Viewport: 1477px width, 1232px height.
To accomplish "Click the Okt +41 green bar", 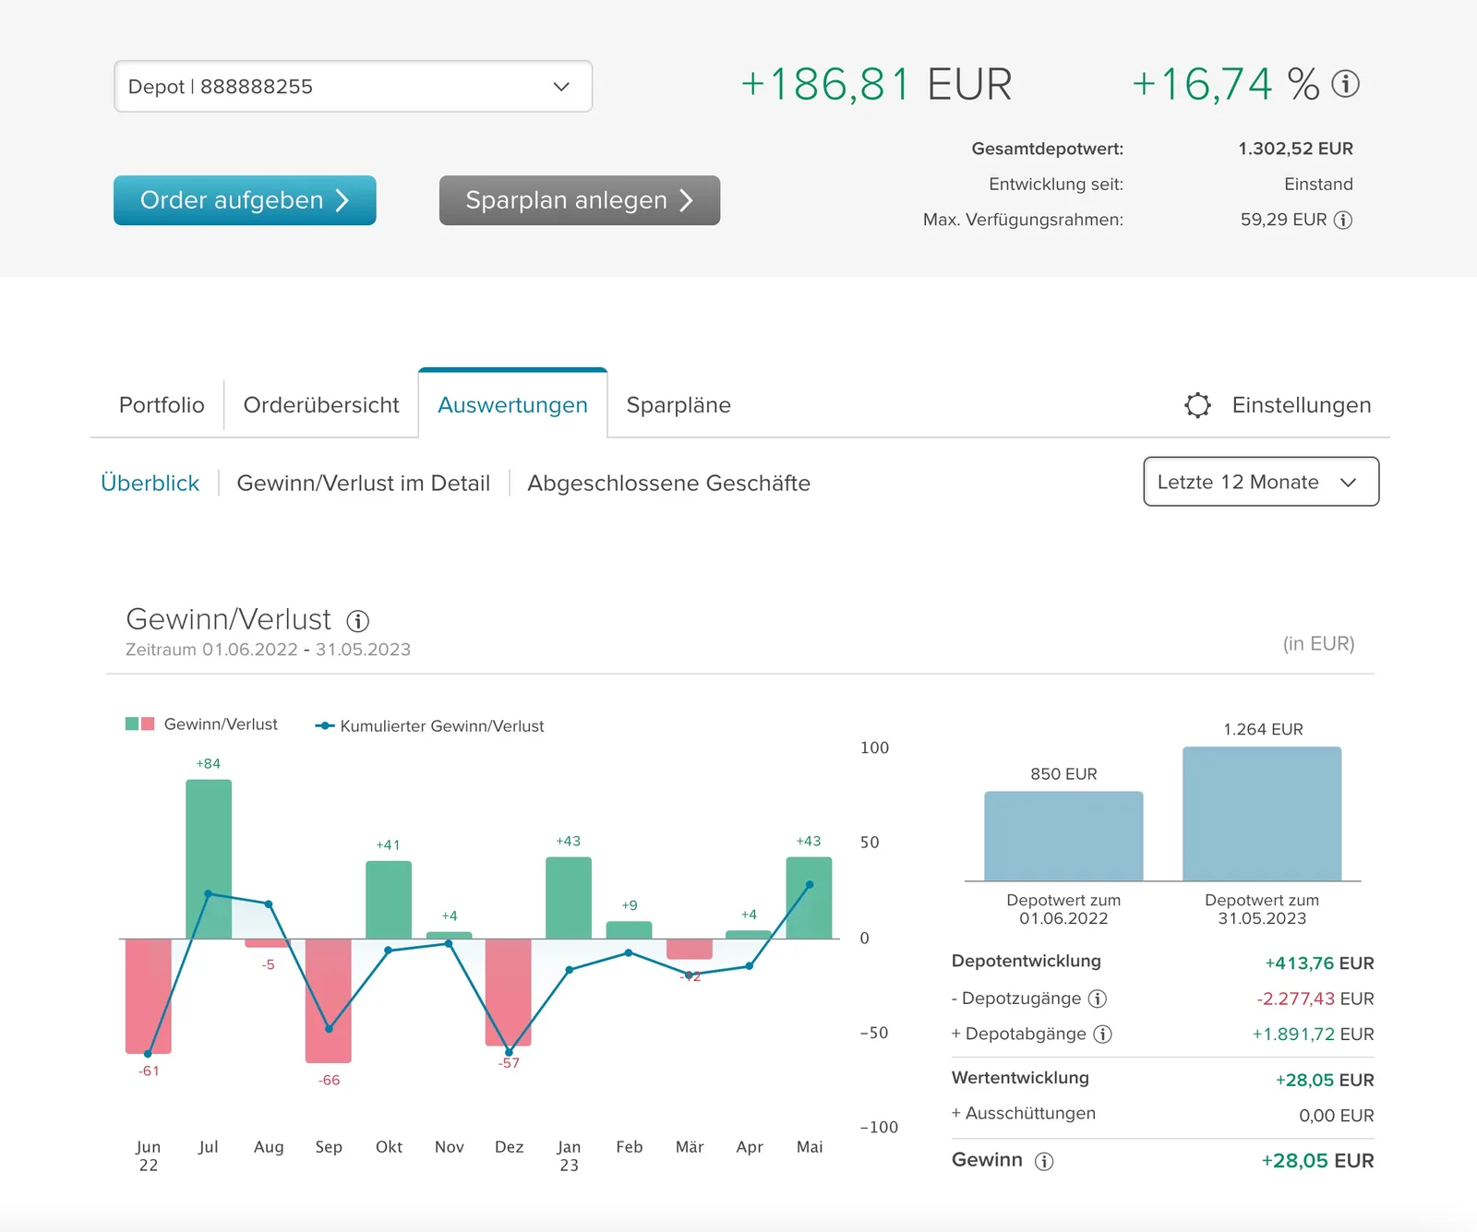I will 389,900.
